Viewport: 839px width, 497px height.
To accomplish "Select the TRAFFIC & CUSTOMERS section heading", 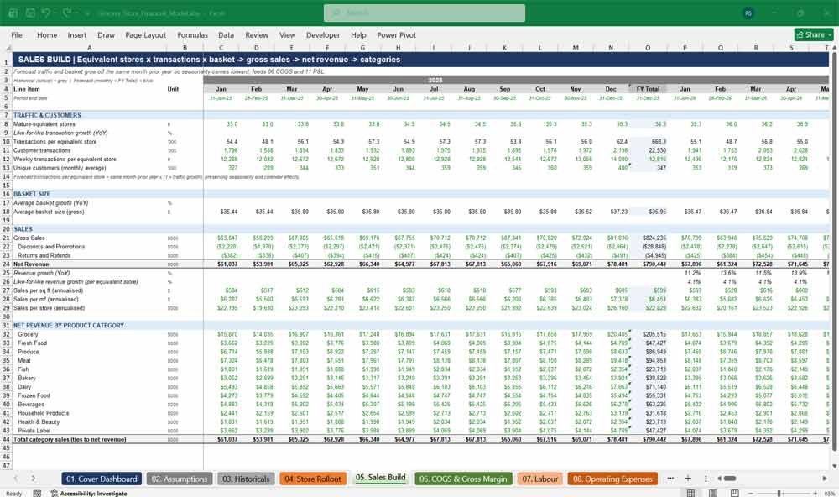I will point(47,115).
